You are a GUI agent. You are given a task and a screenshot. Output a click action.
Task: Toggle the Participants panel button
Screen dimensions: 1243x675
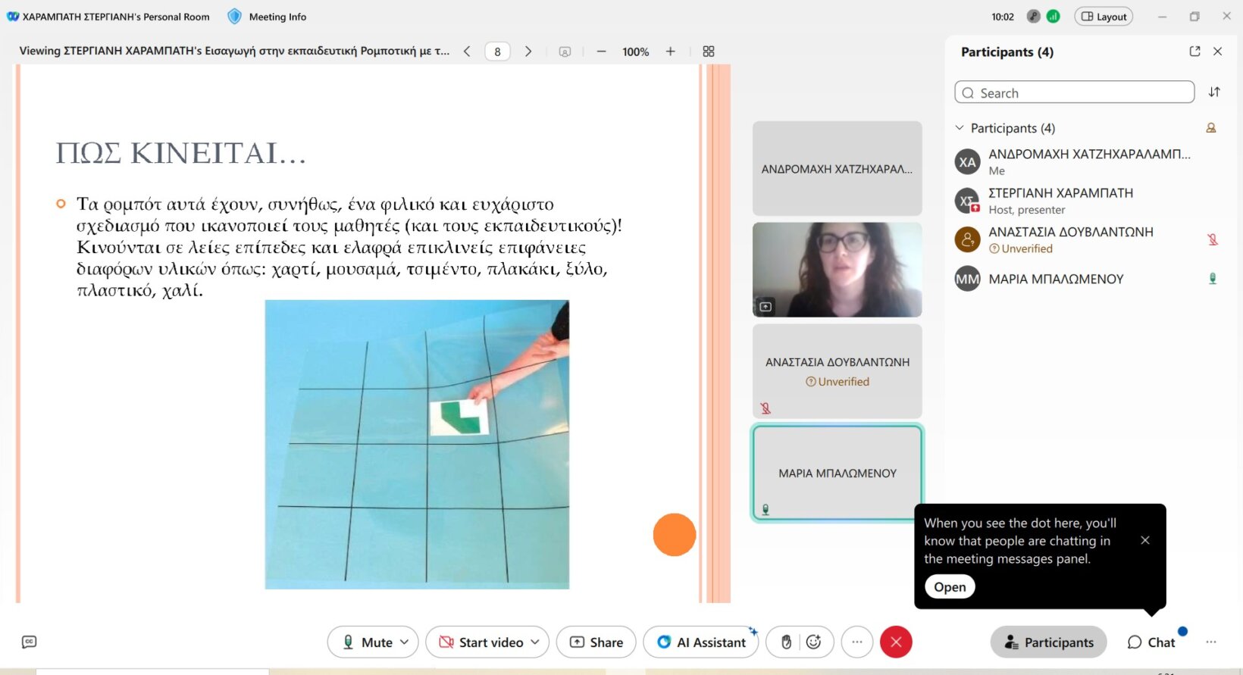tap(1048, 642)
